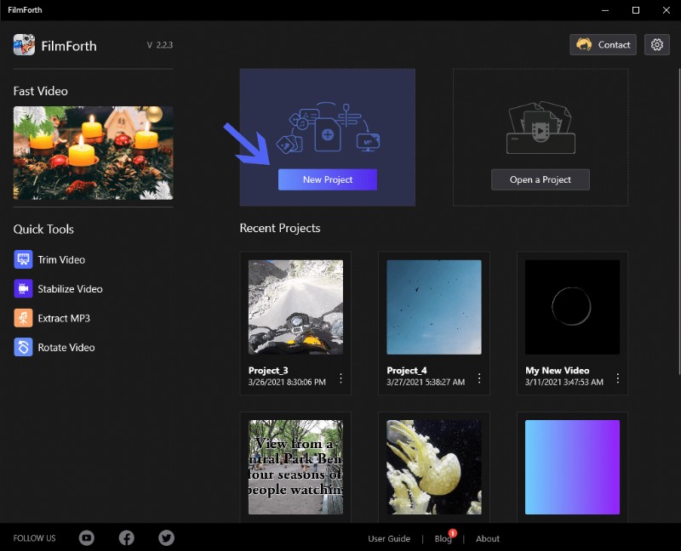Image resolution: width=681 pixels, height=551 pixels.
Task: Click the Trim Video tool icon
Action: pyautogui.click(x=23, y=259)
